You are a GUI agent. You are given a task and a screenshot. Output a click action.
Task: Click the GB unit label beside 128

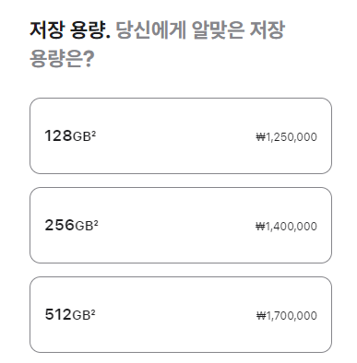click(x=82, y=136)
